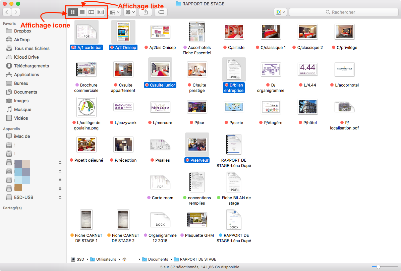Switch to list view mode

pos(82,12)
